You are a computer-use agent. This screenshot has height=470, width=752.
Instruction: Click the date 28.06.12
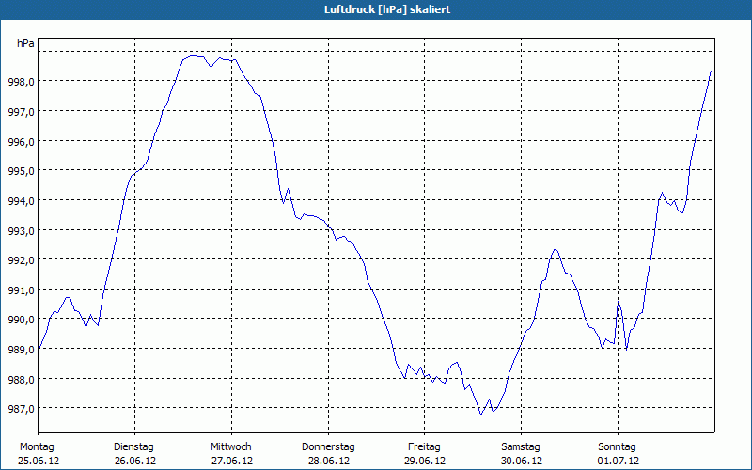point(328,461)
